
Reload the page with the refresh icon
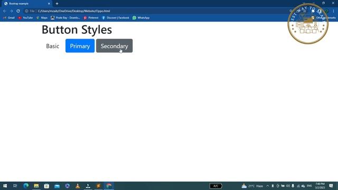pos(18,11)
